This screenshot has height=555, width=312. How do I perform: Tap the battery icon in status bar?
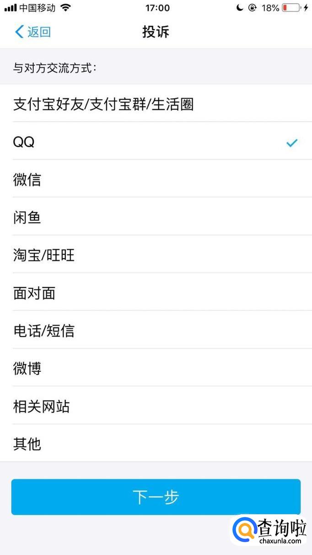[290, 8]
